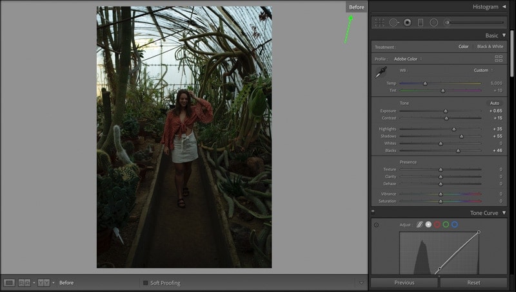The height and width of the screenshot is (292, 516).
Task: Choose Color treatment
Action: (463, 46)
